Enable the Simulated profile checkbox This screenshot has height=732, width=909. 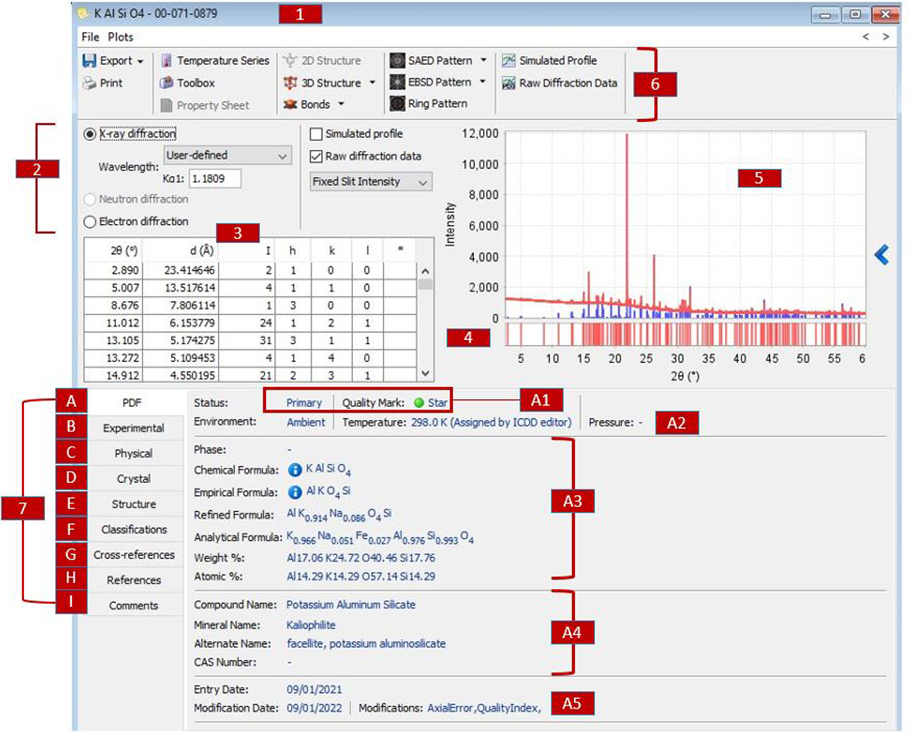(x=316, y=134)
